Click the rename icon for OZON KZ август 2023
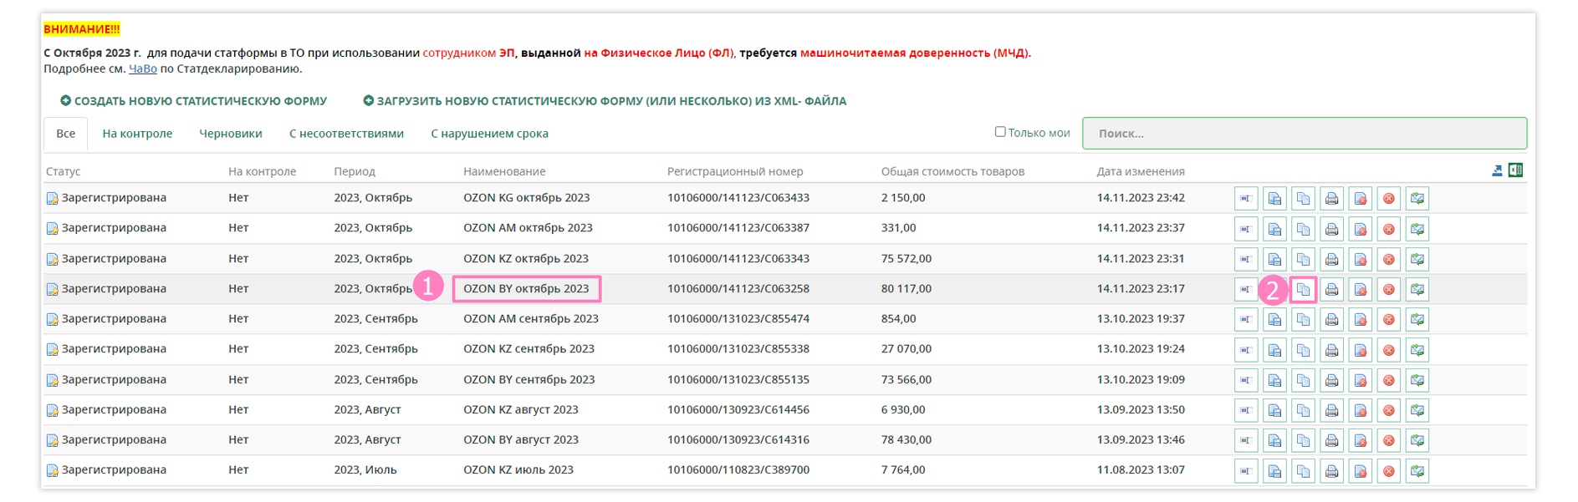This screenshot has height=502, width=1578. pos(1246,410)
